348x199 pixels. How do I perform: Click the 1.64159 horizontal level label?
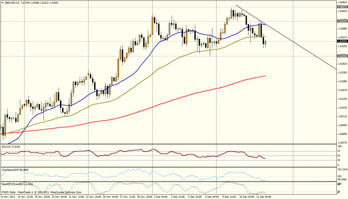click(x=342, y=21)
